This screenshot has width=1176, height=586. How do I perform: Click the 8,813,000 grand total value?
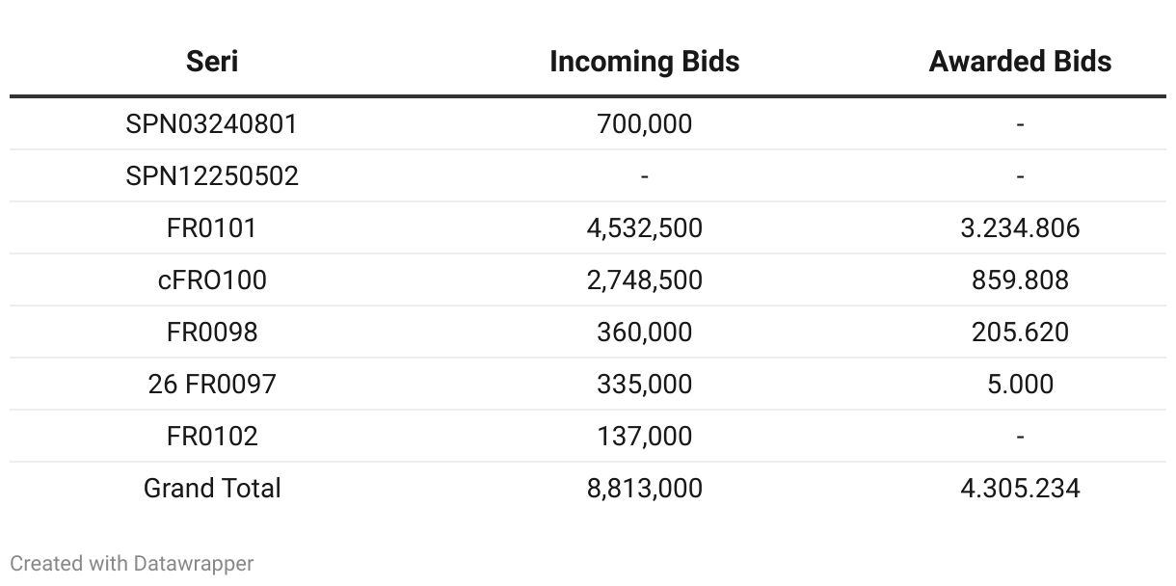tap(644, 489)
